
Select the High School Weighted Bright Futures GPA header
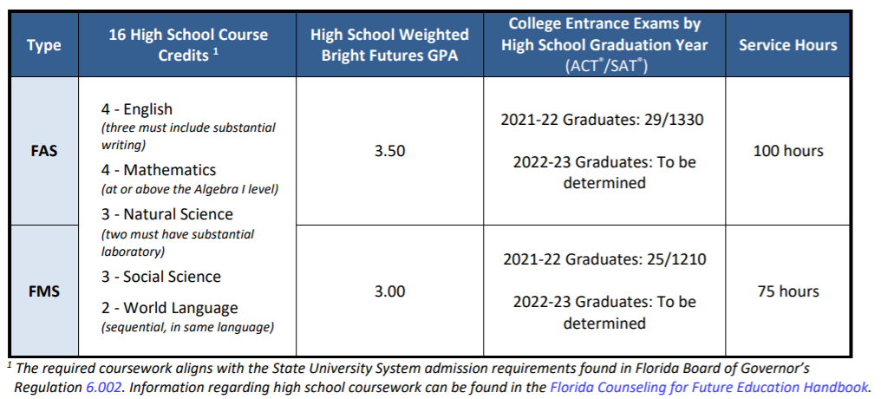coord(389,45)
